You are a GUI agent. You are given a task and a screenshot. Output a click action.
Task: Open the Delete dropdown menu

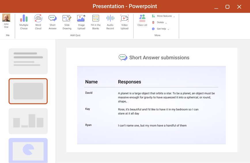[160, 22]
